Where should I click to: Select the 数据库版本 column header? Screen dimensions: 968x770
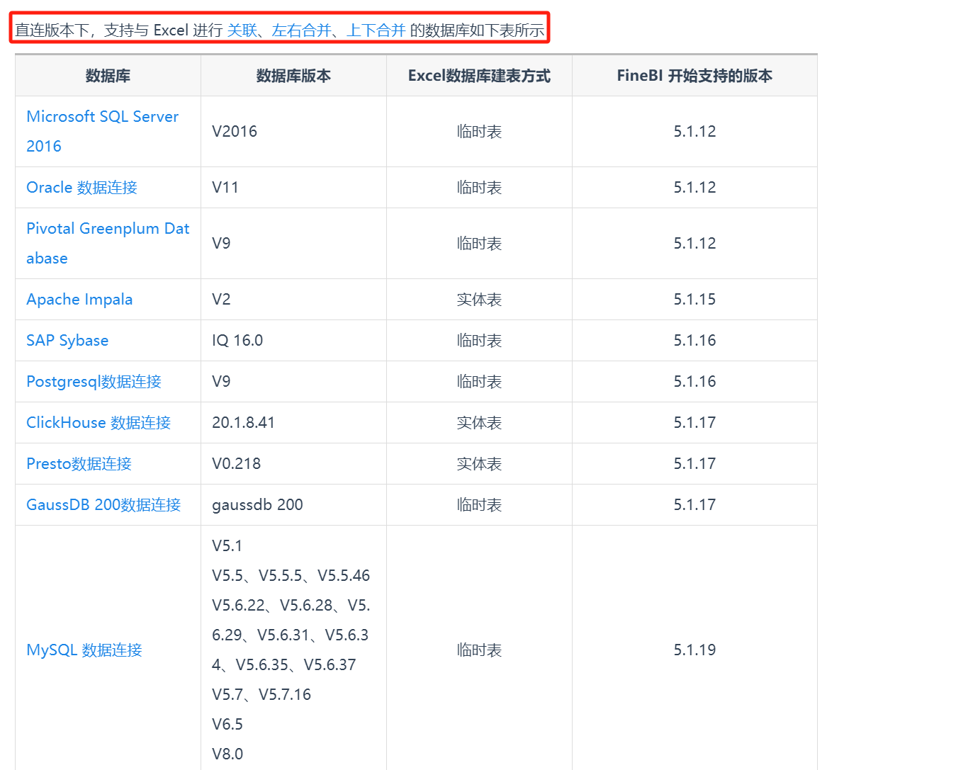[x=293, y=76]
